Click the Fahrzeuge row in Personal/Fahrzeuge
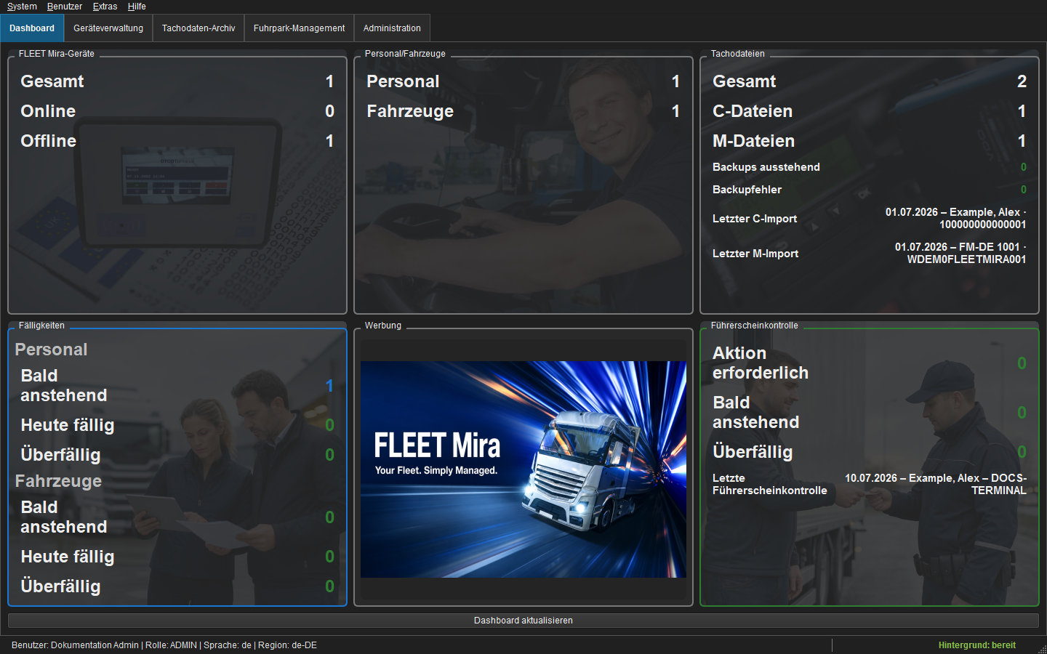This screenshot has width=1047, height=654. click(523, 111)
